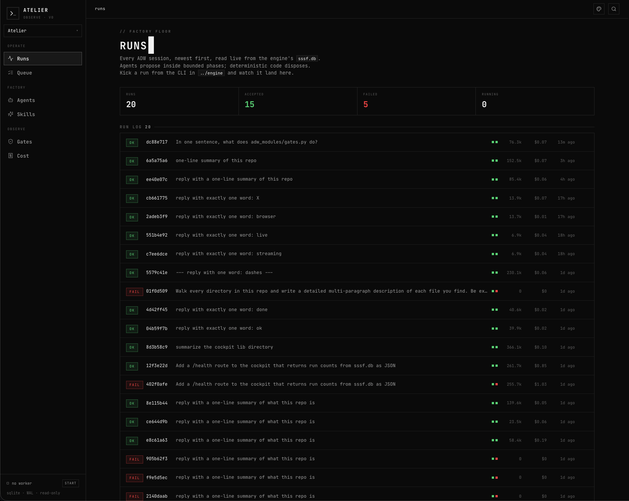Click the Cost receipt icon
The image size is (629, 501).
coord(11,156)
